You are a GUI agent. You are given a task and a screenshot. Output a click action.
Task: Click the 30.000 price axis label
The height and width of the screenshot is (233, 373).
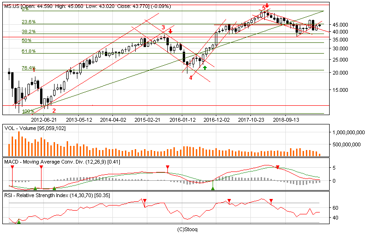coord(340,48)
